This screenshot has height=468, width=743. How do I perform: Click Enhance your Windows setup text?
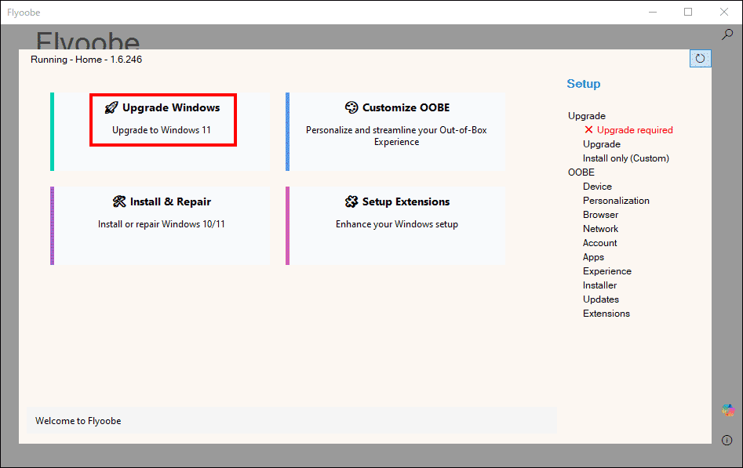[x=397, y=224]
